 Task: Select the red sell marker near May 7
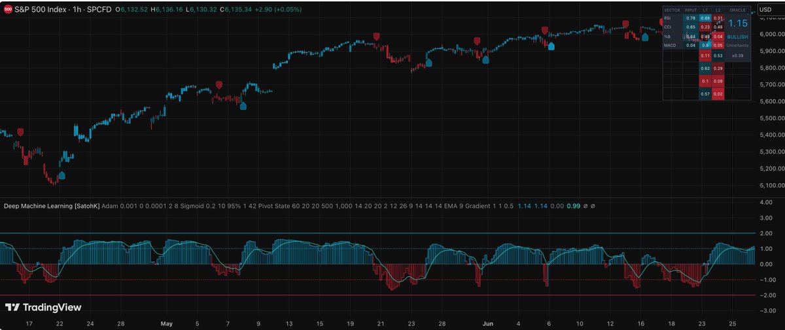click(x=219, y=84)
